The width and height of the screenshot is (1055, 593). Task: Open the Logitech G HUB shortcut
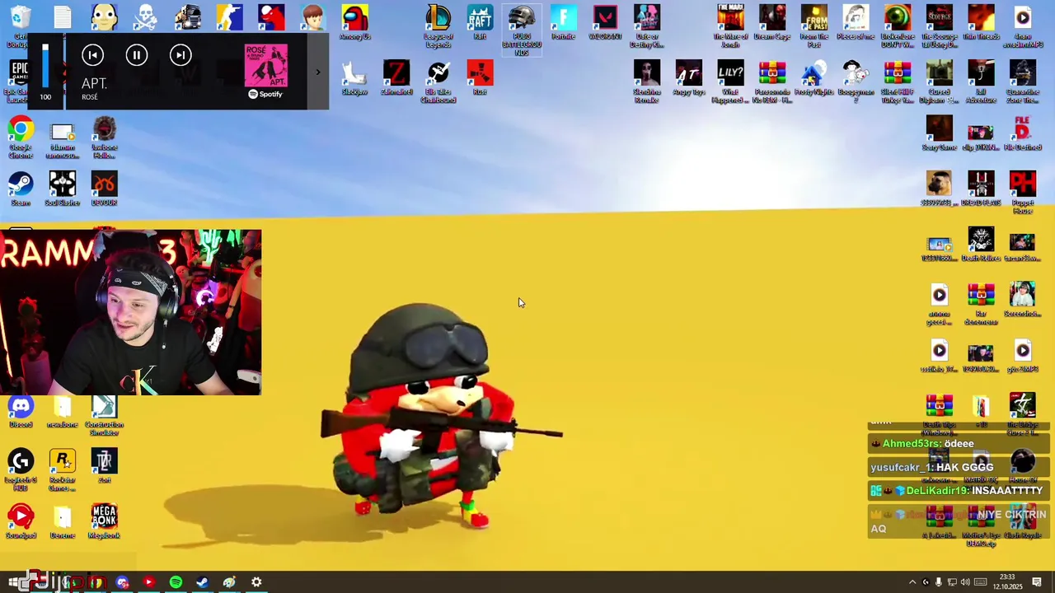21,470
